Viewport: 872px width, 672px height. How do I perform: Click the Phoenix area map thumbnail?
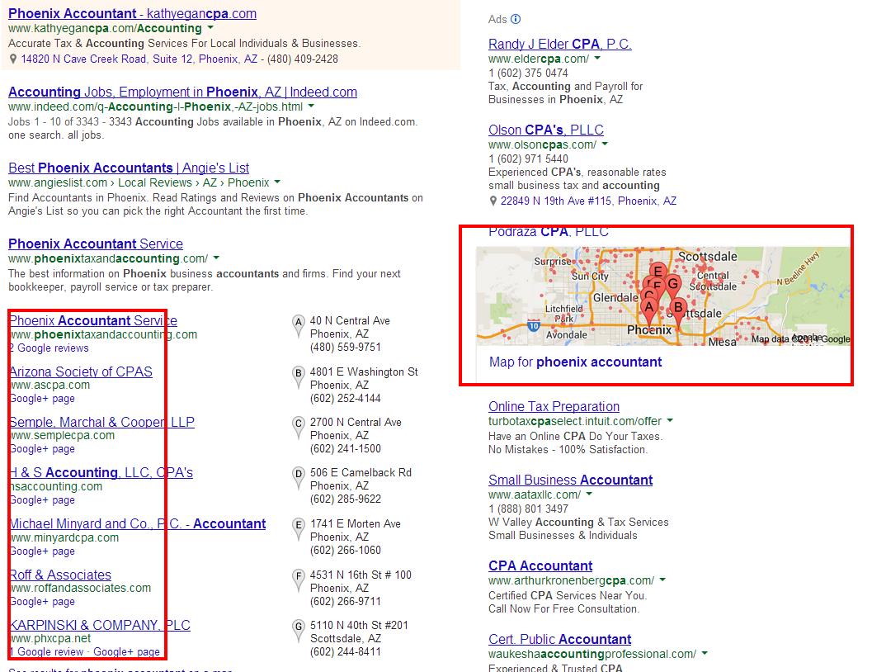click(663, 296)
